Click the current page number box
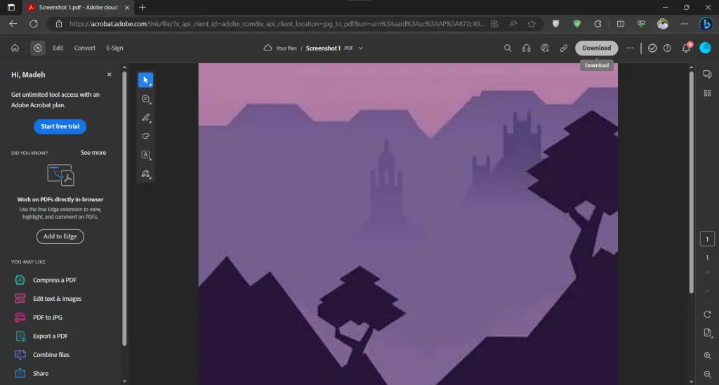The height and width of the screenshot is (385, 719). click(x=707, y=239)
